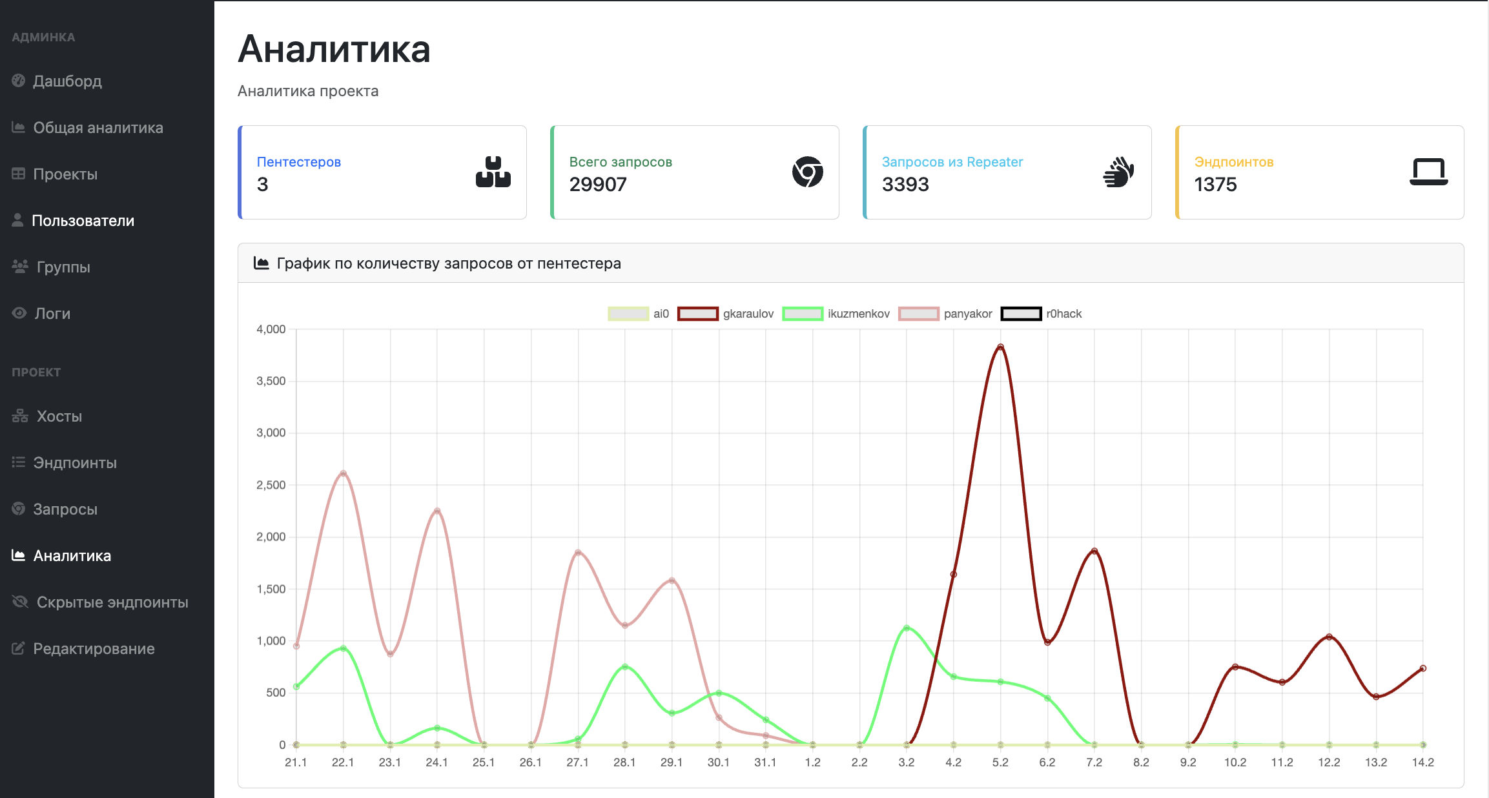Click the Группы people icon

pyautogui.click(x=20, y=266)
